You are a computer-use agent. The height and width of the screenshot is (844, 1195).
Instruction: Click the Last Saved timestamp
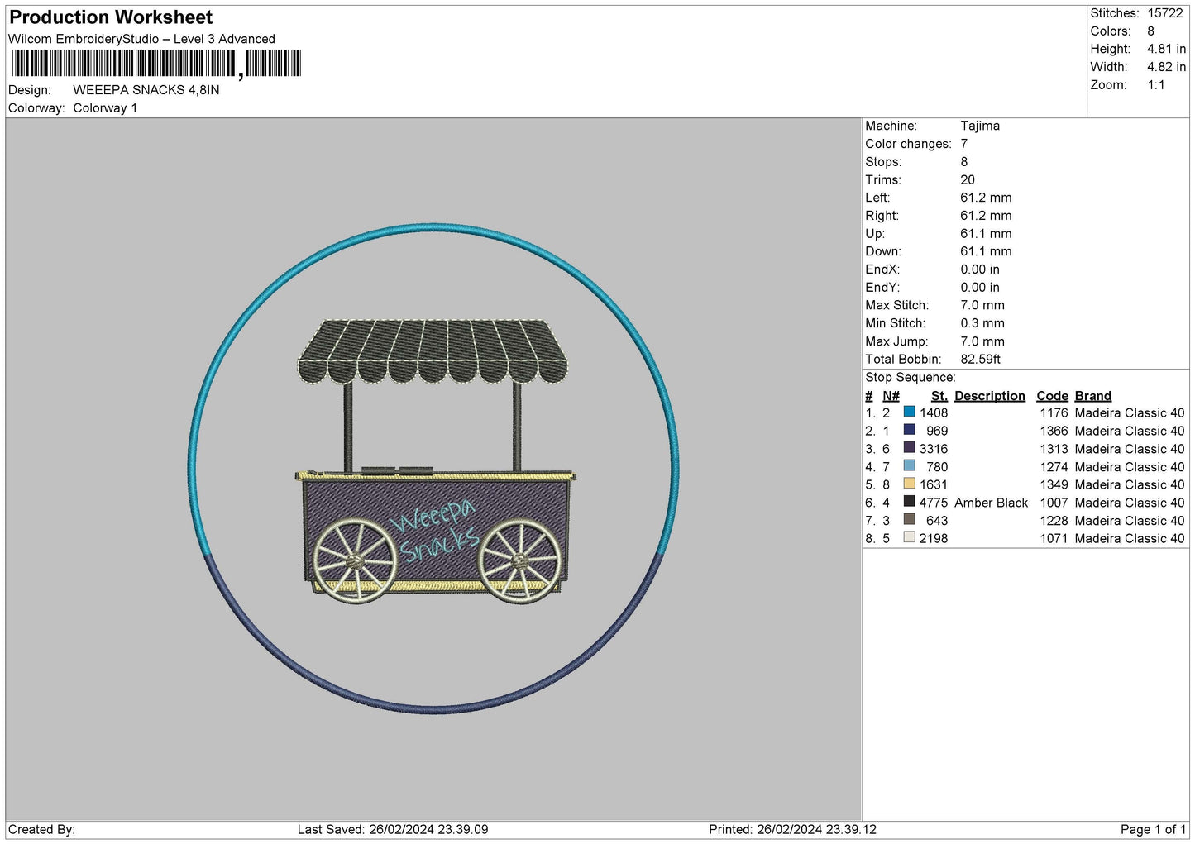point(393,829)
